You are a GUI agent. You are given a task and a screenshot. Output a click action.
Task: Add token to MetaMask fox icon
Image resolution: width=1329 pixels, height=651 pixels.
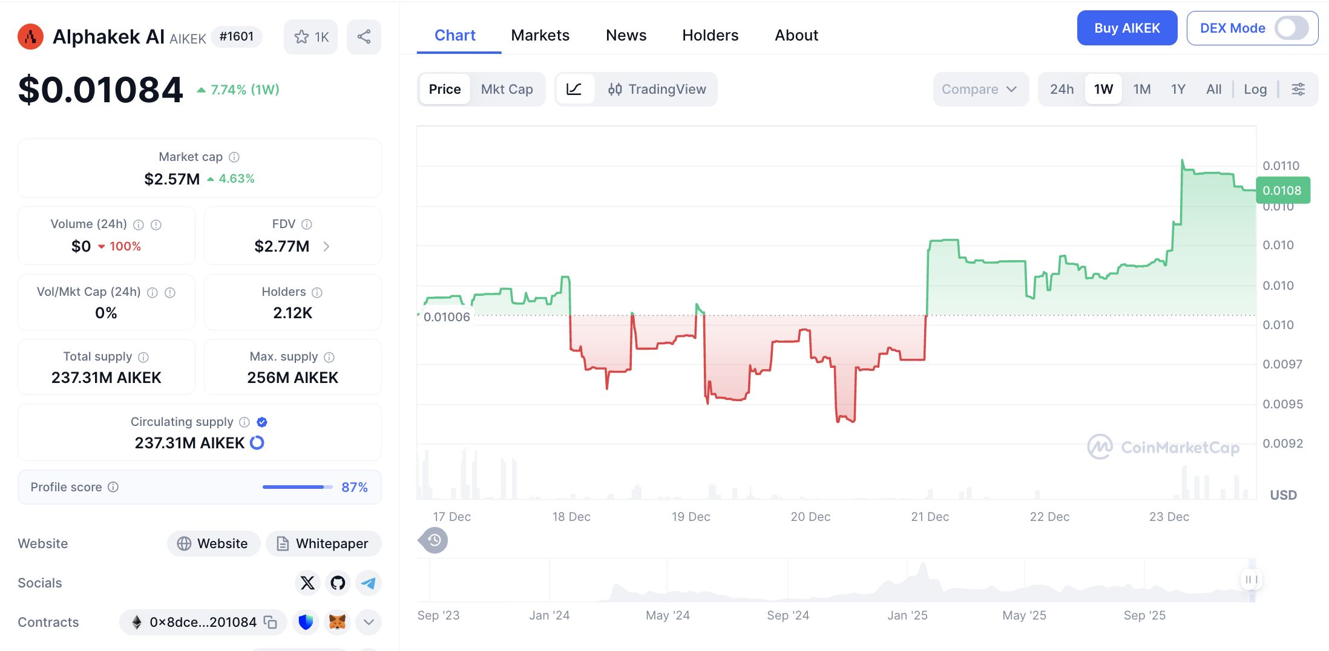pyautogui.click(x=337, y=622)
